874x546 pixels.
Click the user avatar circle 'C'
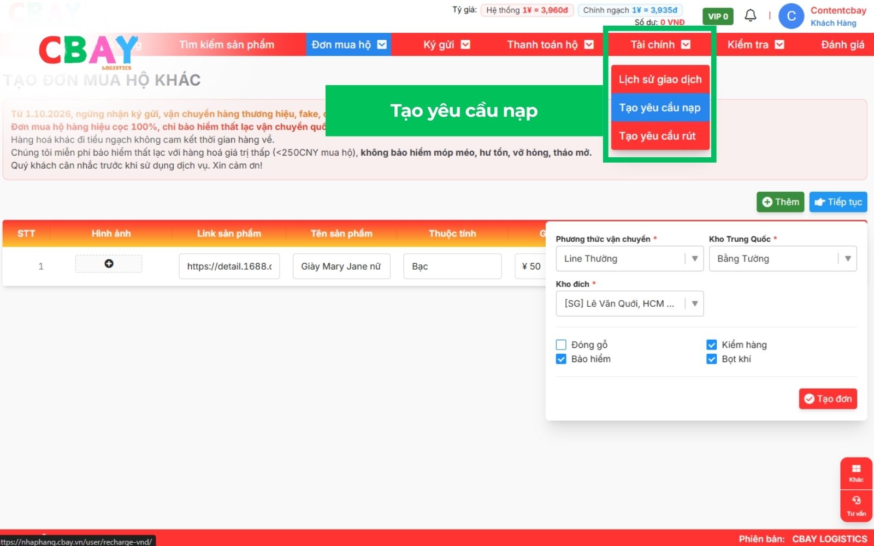tap(791, 16)
